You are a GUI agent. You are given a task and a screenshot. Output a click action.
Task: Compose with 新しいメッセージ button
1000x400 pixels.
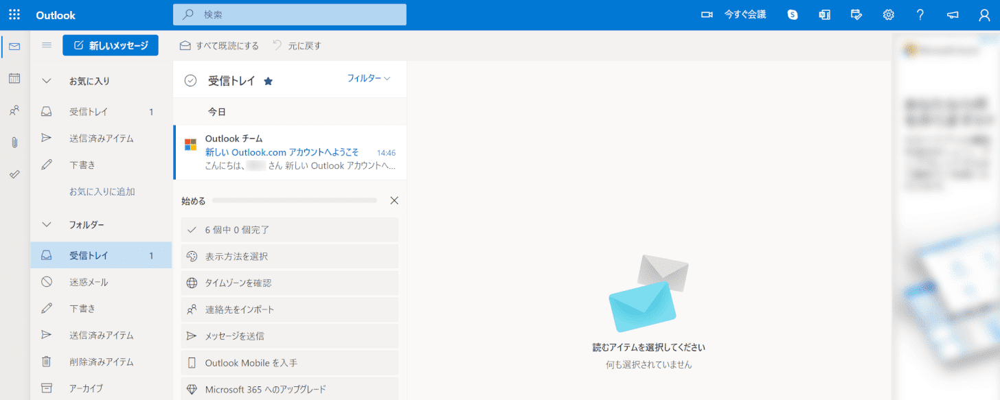(x=111, y=45)
